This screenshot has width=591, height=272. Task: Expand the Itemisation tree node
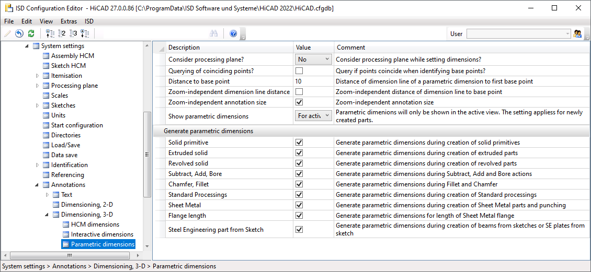[38, 76]
